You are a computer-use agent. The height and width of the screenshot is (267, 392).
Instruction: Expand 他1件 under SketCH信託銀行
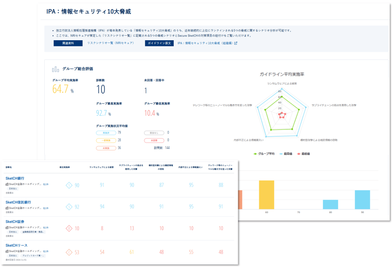(x=46, y=208)
